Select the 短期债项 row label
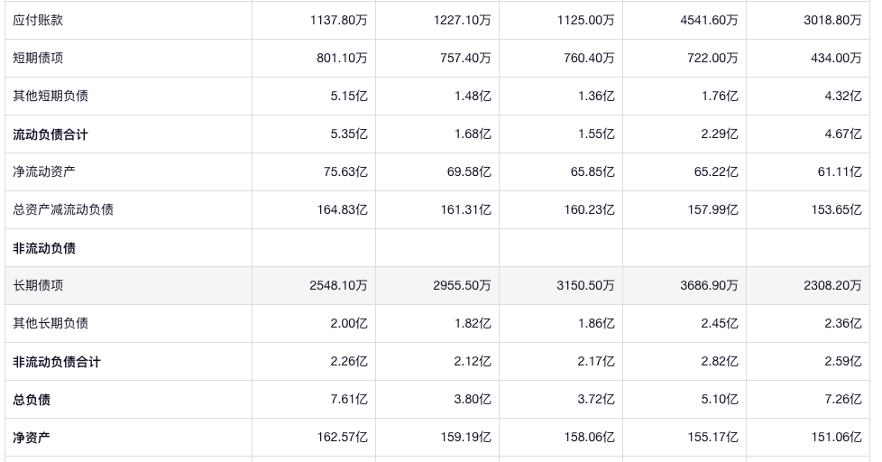 tap(38, 58)
